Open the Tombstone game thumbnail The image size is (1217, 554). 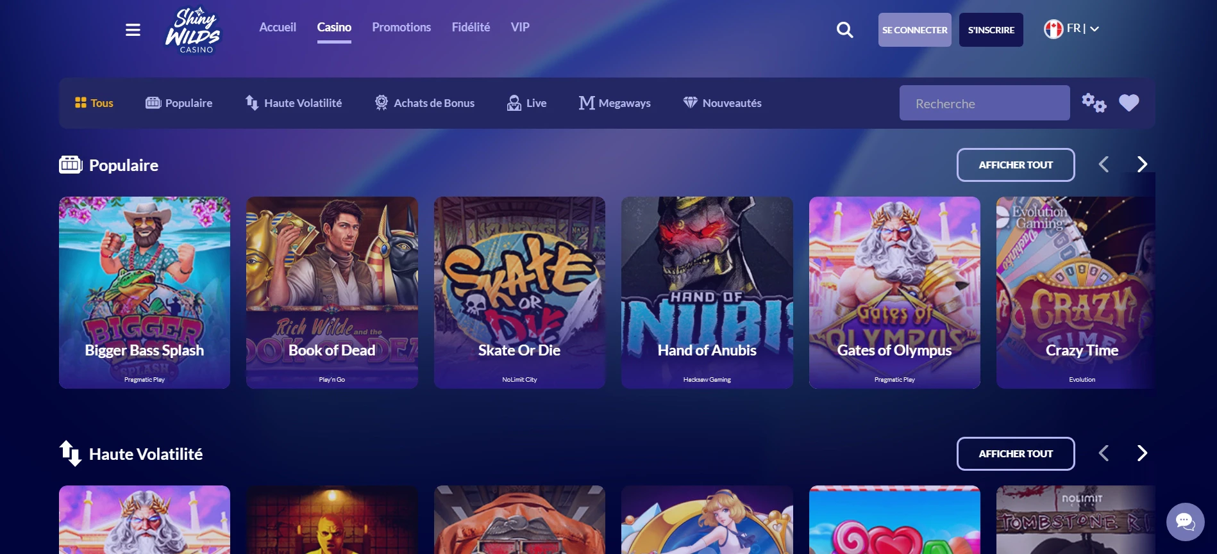[1076, 519]
